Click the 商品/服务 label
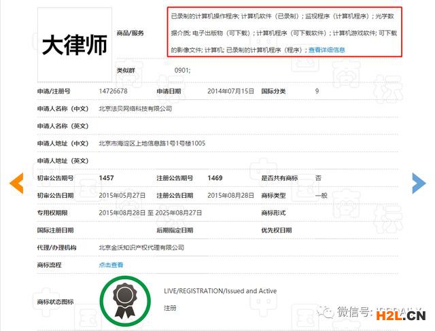This screenshot has width=435, height=331. click(130, 33)
